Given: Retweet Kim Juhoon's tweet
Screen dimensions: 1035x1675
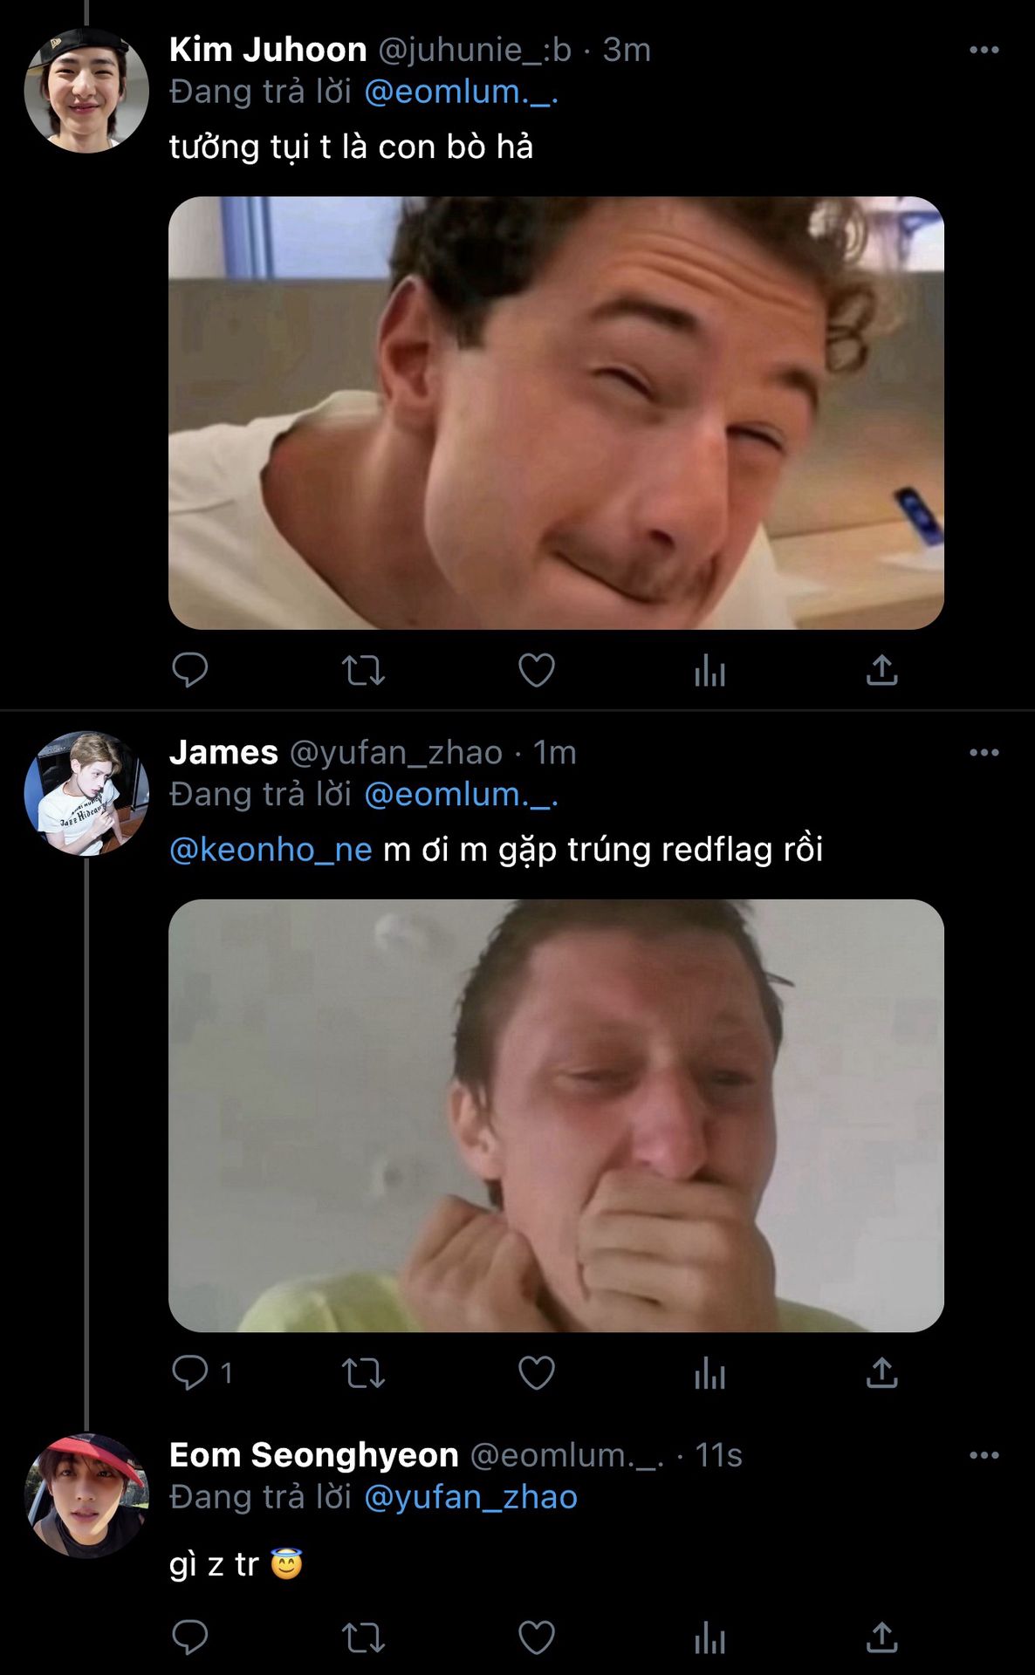Looking at the screenshot, I should (x=362, y=670).
